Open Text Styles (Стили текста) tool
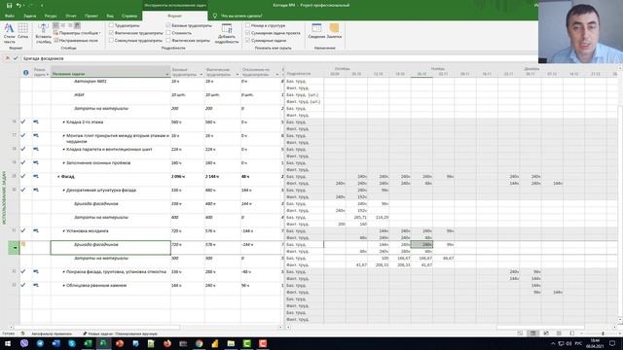Screen dimensions: 623x350 click(x=9, y=33)
